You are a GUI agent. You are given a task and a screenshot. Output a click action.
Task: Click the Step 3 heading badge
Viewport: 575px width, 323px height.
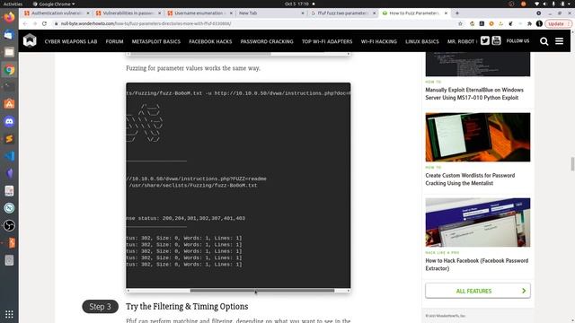coord(100,307)
